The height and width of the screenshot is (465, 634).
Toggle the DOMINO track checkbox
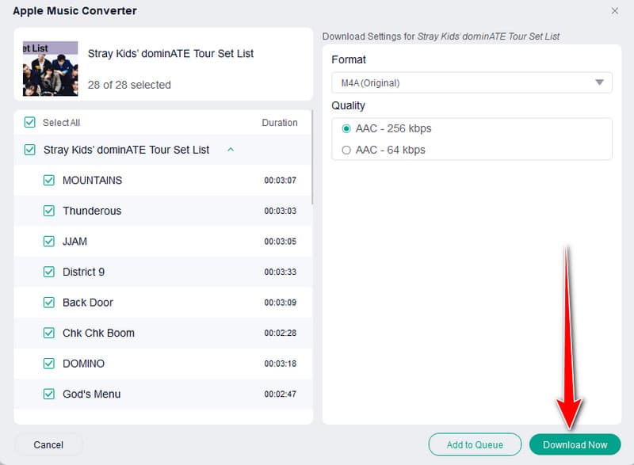point(48,364)
